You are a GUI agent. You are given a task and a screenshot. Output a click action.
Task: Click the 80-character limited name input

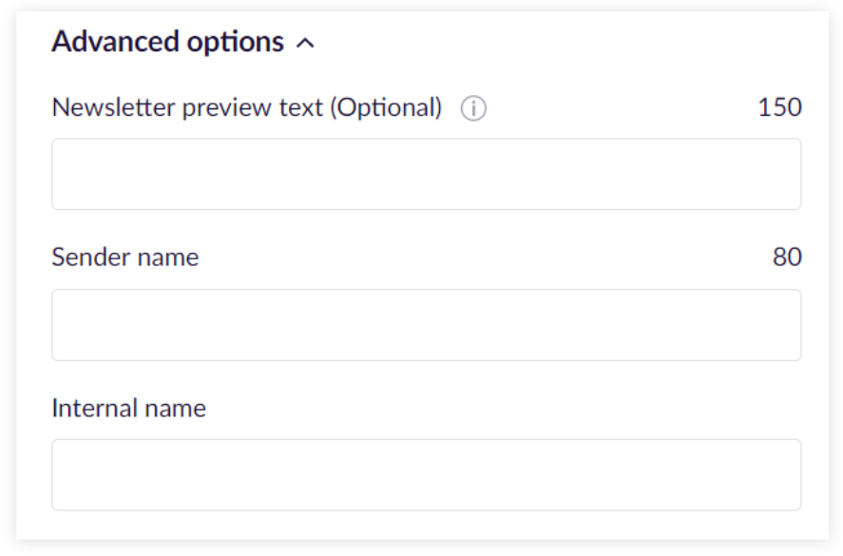[x=427, y=325]
